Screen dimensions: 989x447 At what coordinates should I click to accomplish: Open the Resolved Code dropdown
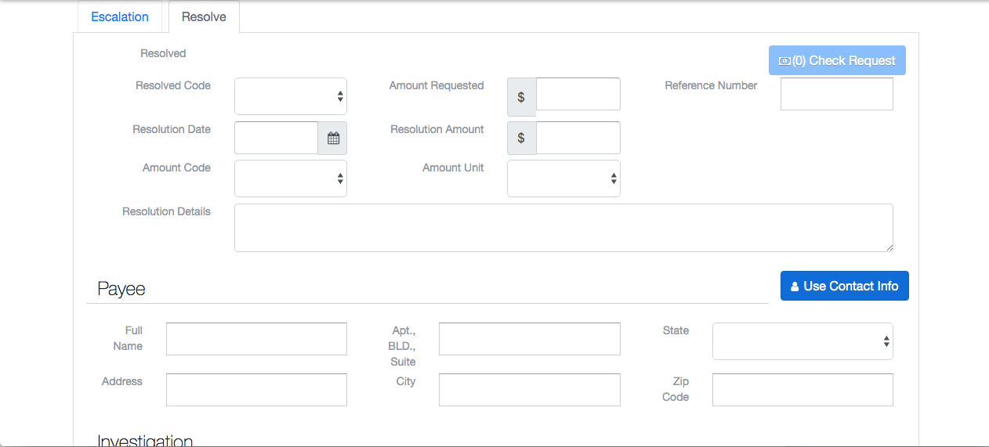(x=291, y=96)
